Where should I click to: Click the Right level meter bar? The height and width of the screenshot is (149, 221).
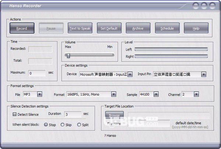pos(171,56)
